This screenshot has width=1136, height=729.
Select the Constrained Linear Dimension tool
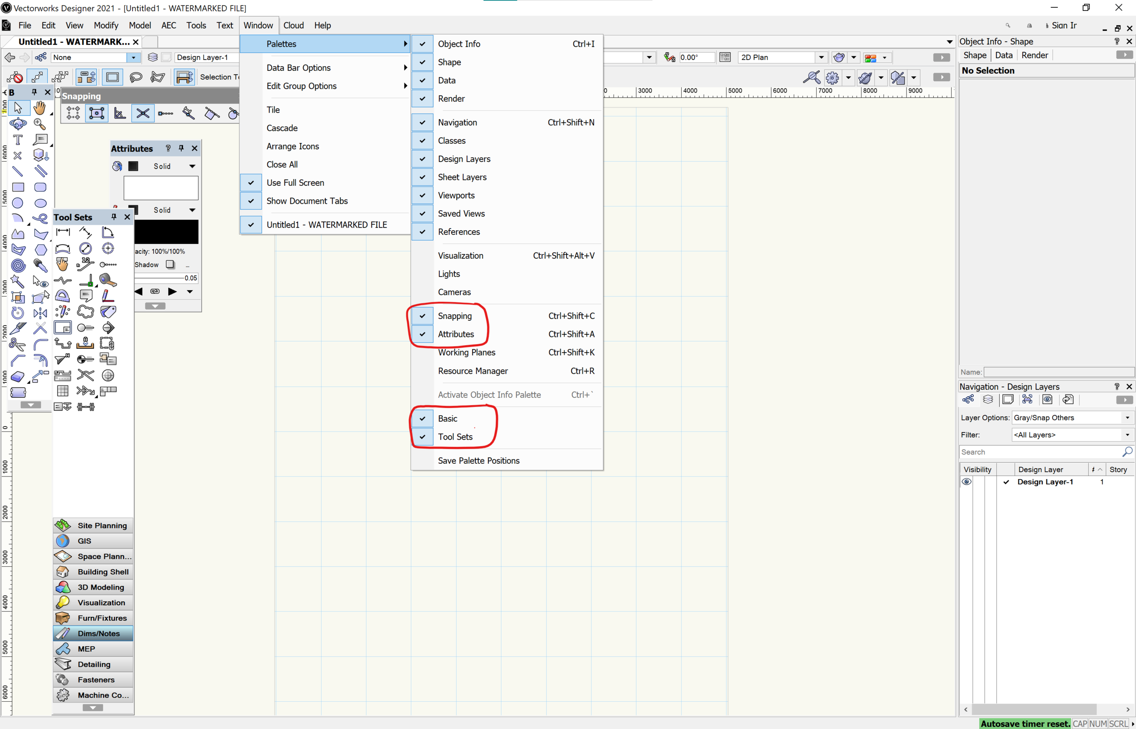pos(63,232)
